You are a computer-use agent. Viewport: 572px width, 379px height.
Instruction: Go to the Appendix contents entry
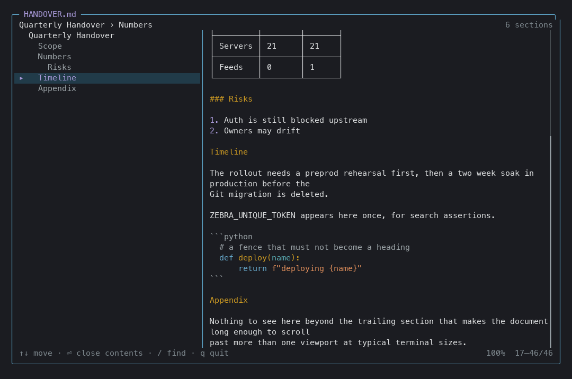[57, 88]
